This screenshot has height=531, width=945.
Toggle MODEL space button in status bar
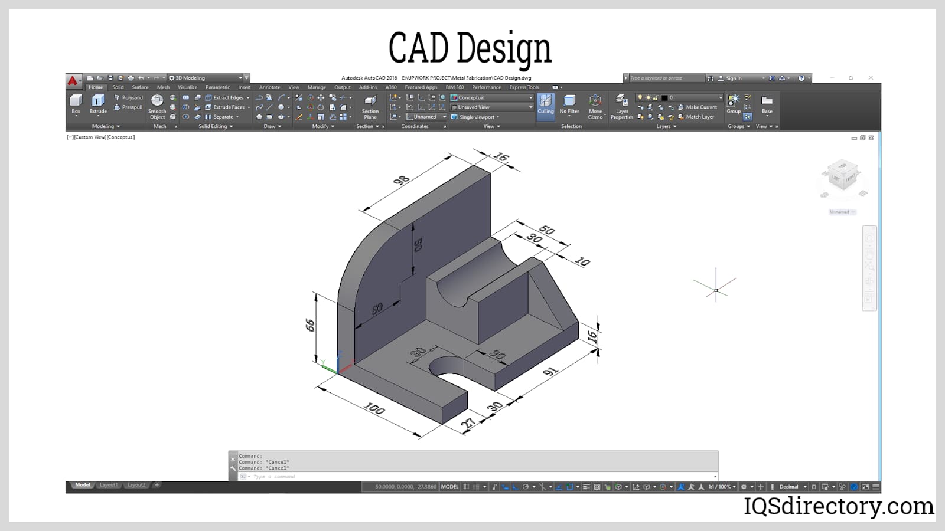click(x=449, y=487)
